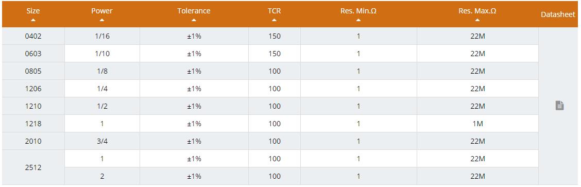Viewport: 581px width, 187px height.
Task: Select the 0402 size cell
Action: tap(33, 36)
